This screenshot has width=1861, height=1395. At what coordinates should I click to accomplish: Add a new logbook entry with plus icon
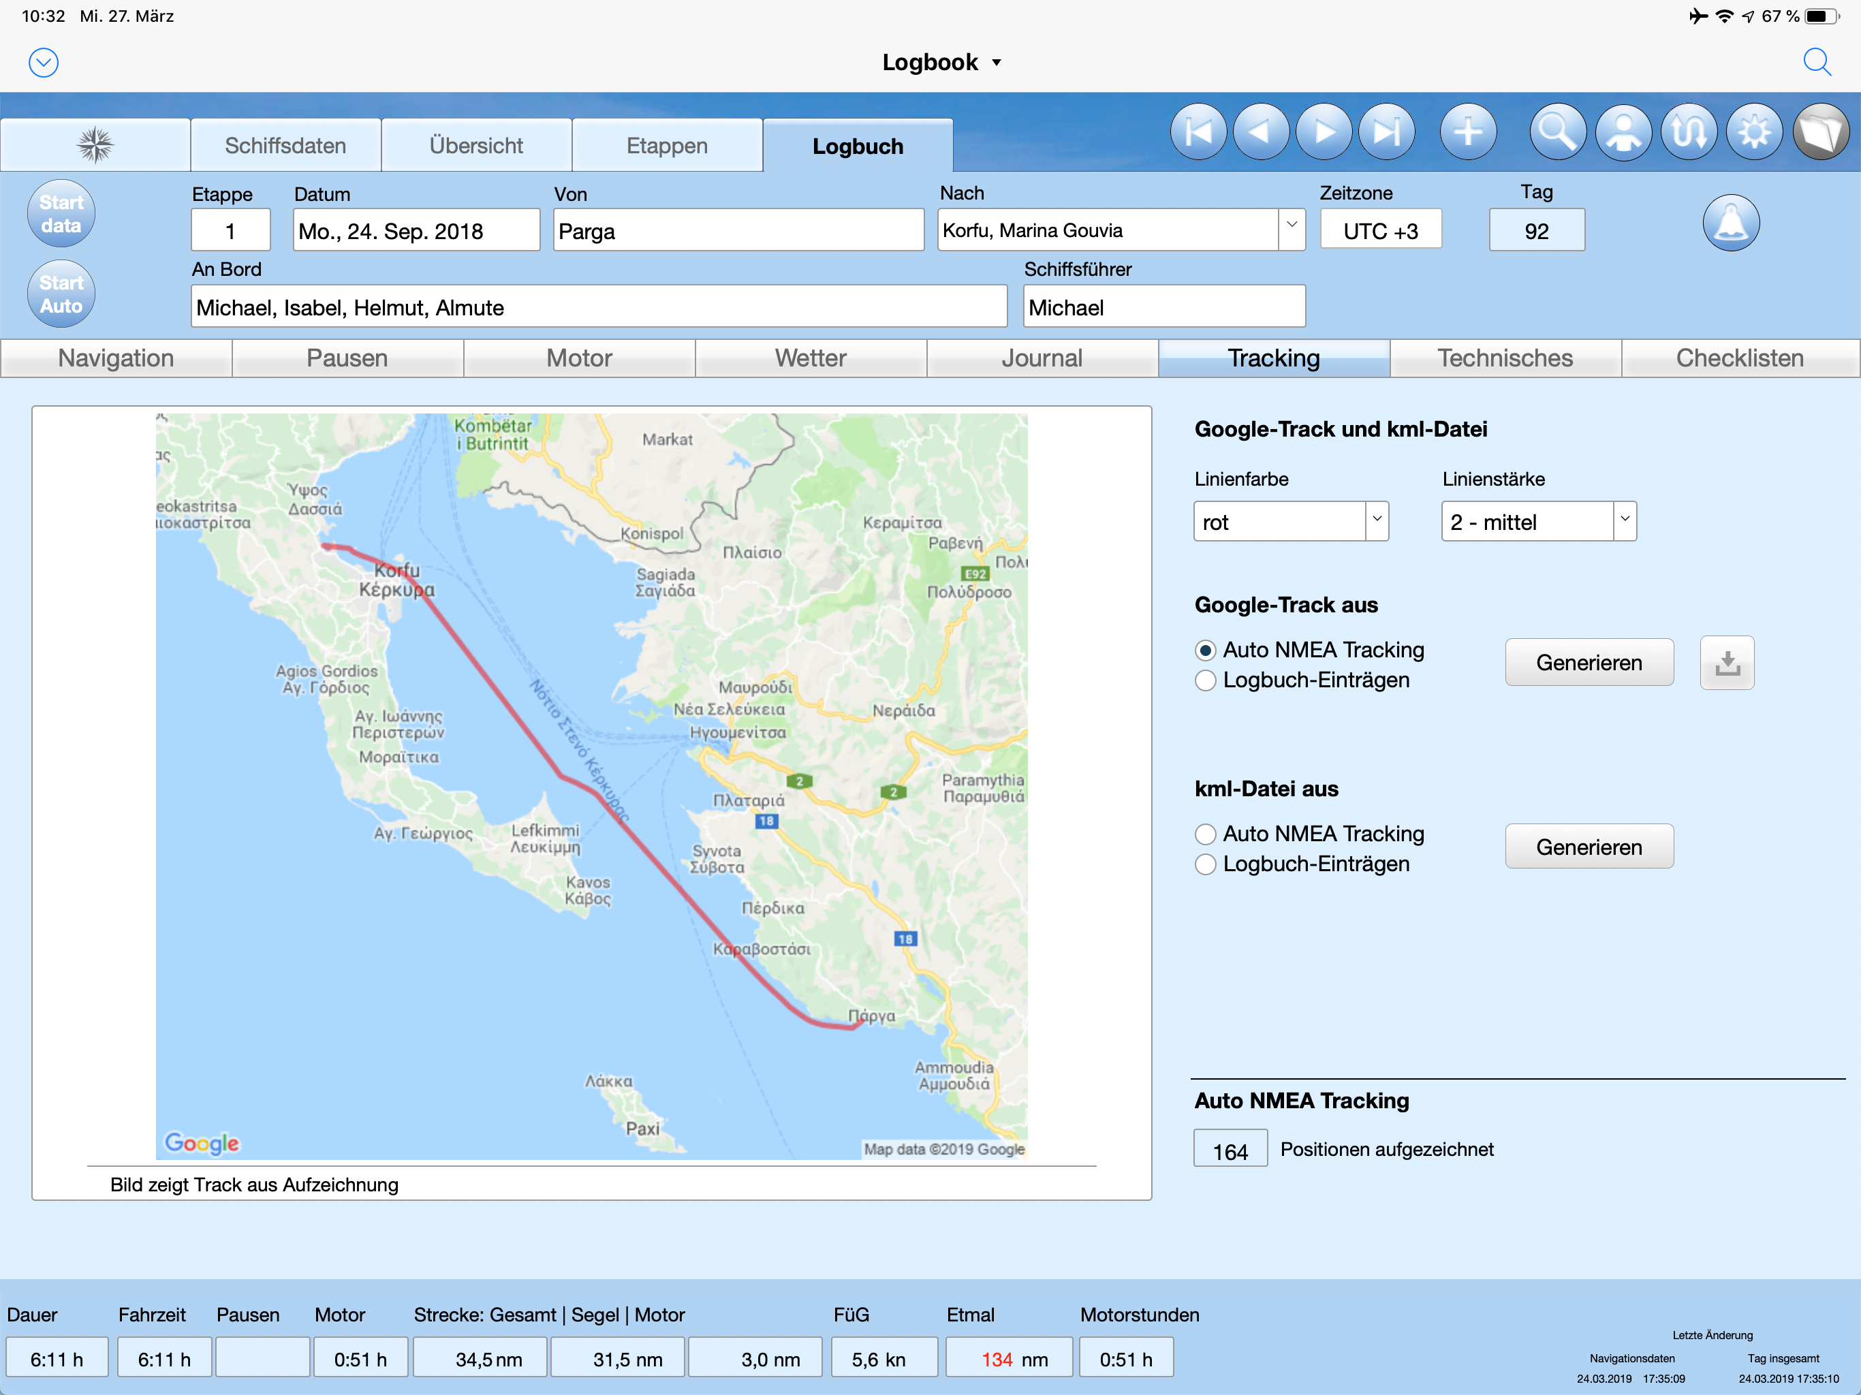click(x=1468, y=132)
